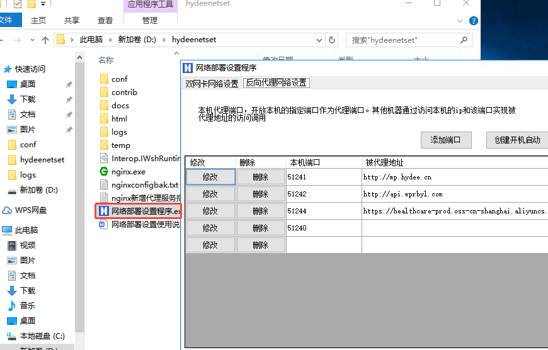Click the 添加端口 button
This screenshot has height=350, width=548.
click(446, 140)
